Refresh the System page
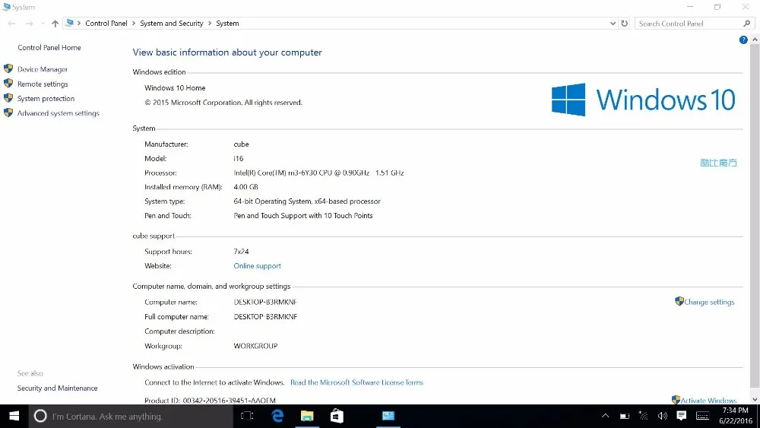760x428 pixels. pos(624,24)
